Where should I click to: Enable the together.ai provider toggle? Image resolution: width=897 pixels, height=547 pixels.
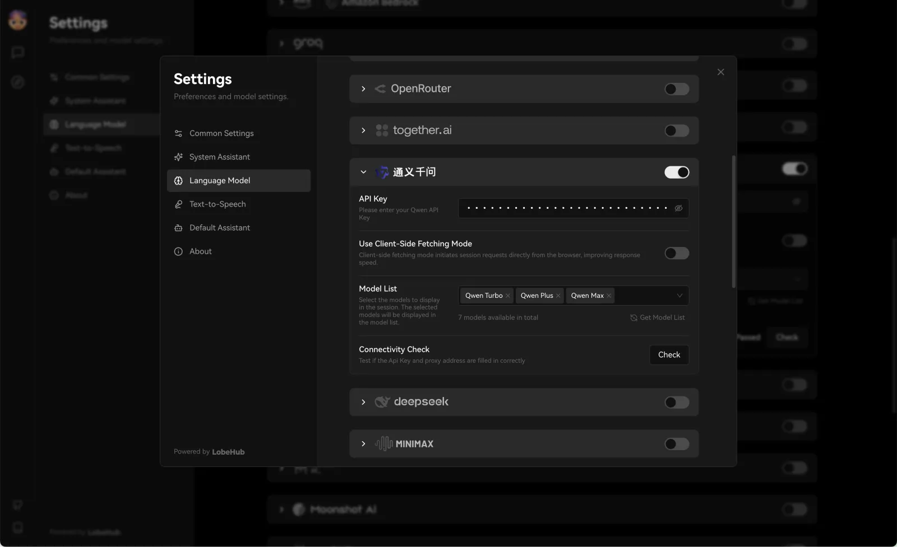click(x=677, y=130)
